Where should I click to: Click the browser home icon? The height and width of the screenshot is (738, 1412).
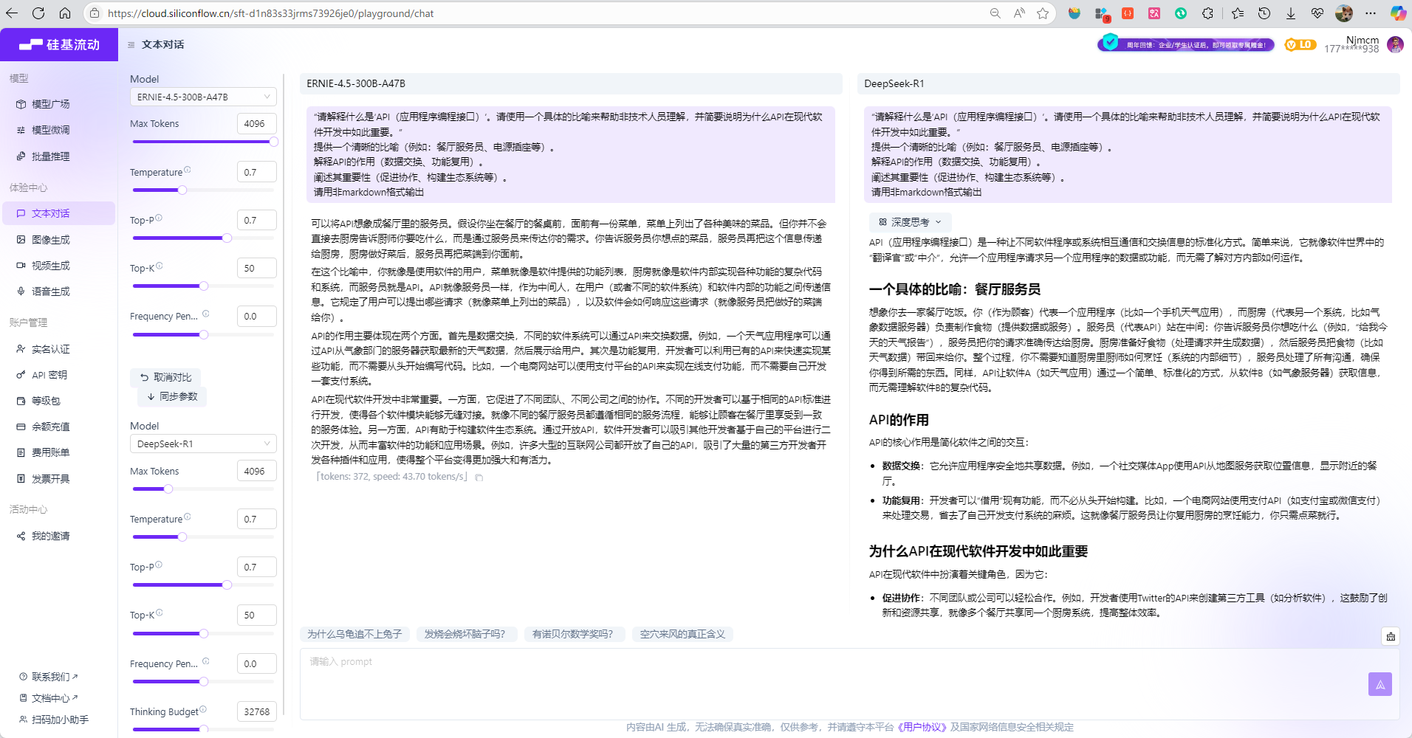click(65, 13)
